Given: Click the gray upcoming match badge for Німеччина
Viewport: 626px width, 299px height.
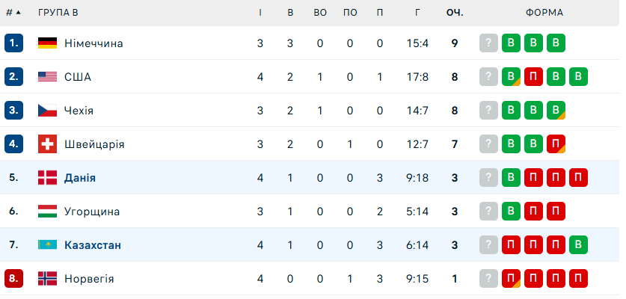Looking at the screenshot, I should click(488, 43).
